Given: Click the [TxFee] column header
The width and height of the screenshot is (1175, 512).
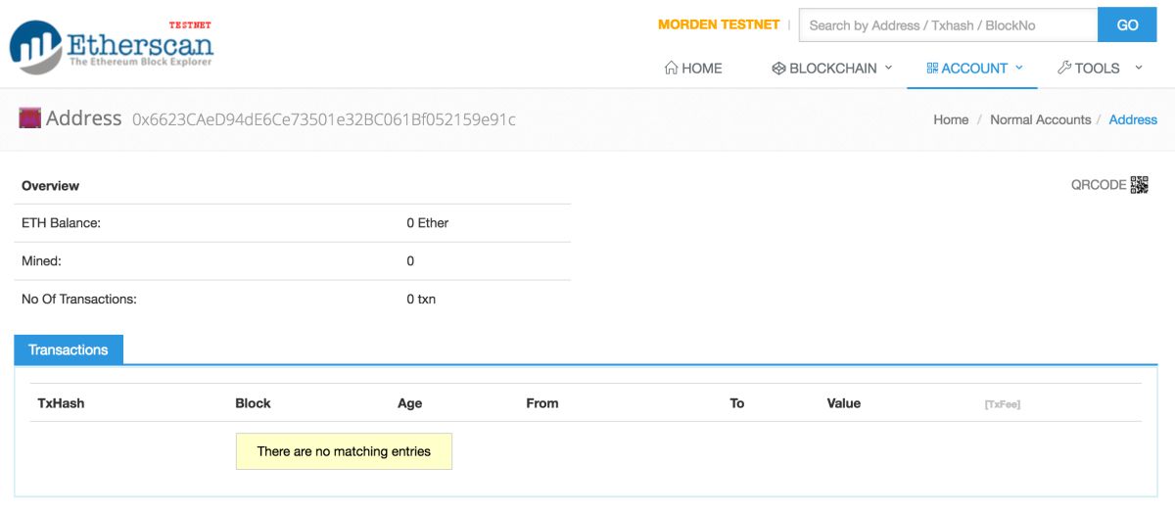Looking at the screenshot, I should (x=1003, y=403).
